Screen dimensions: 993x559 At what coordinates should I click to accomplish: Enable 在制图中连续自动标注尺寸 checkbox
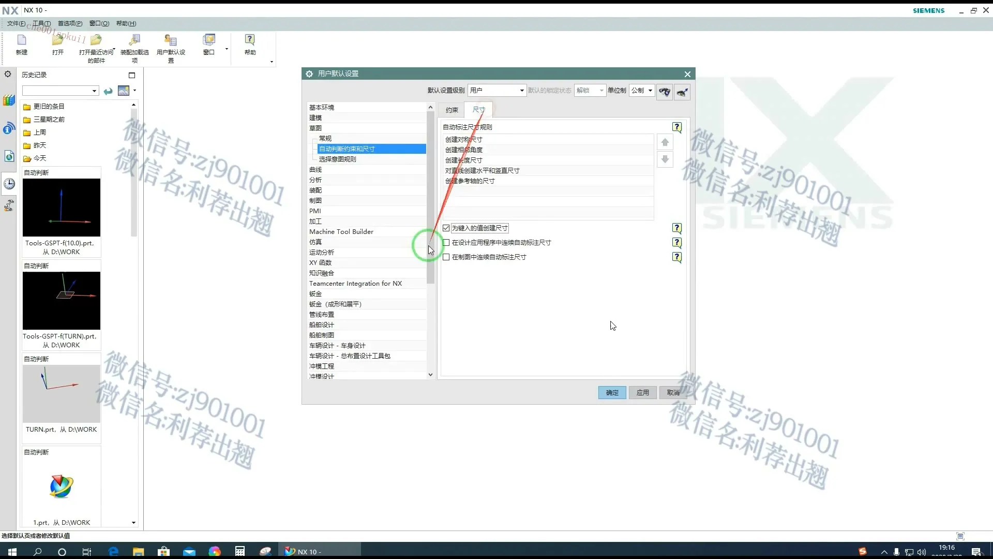tap(445, 257)
